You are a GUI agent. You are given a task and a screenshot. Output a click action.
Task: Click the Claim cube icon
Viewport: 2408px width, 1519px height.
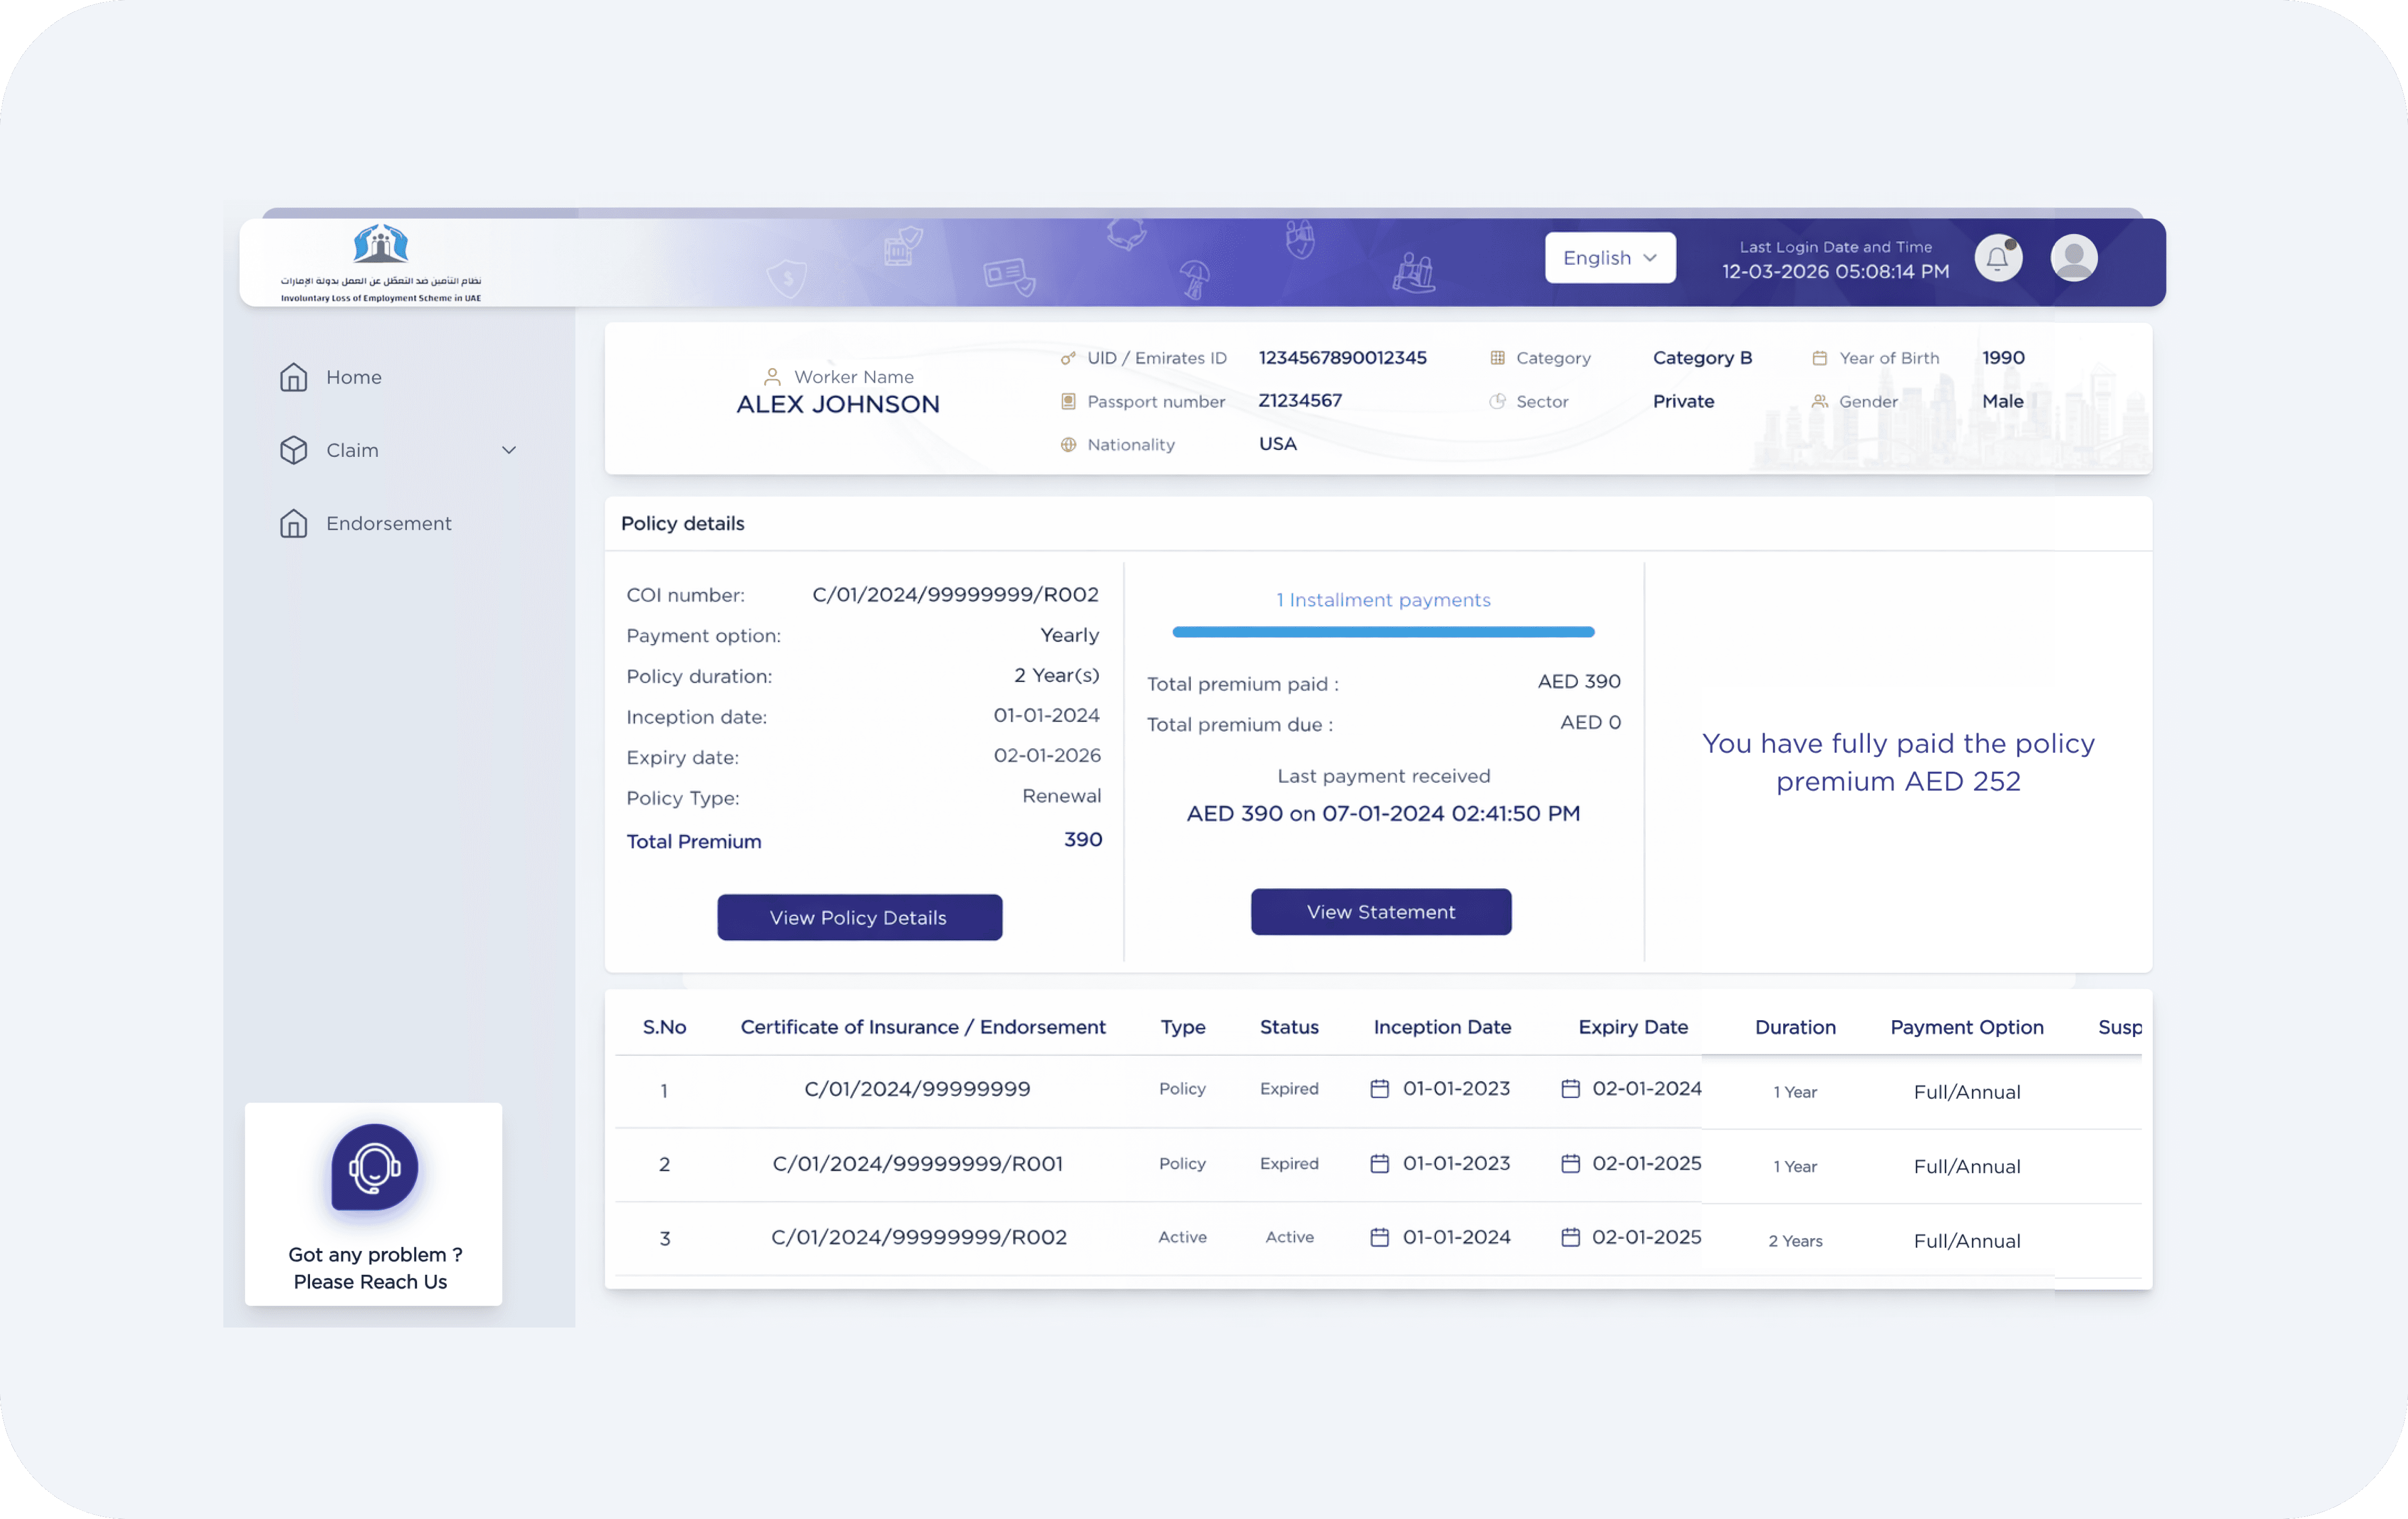(x=293, y=450)
